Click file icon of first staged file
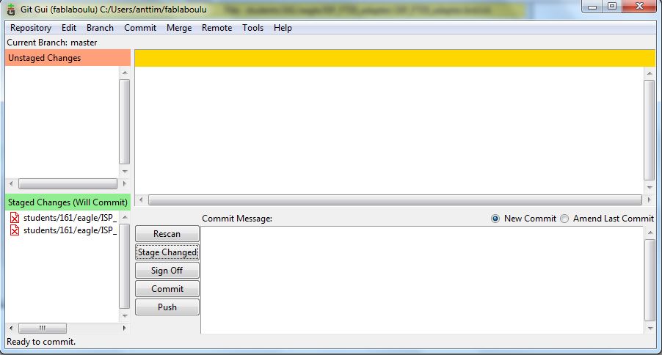 (15, 218)
